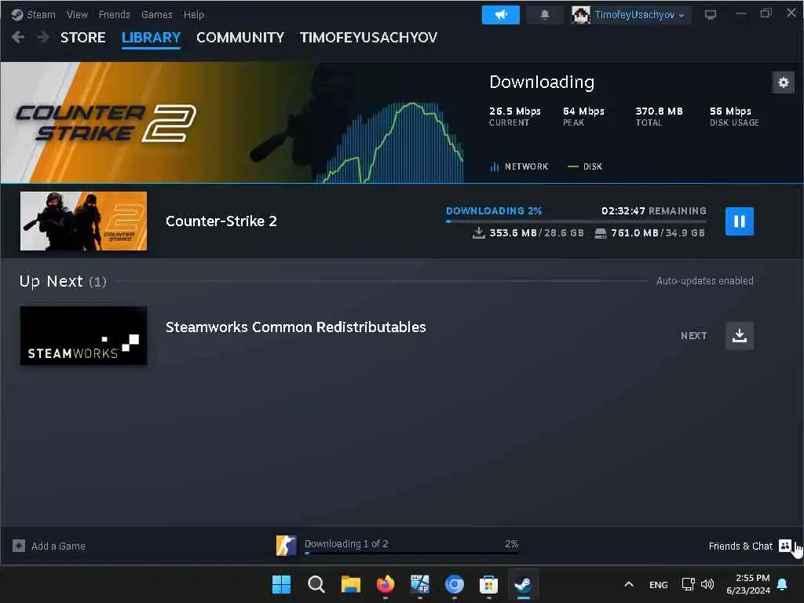Click the 26.5 Mbps current speed

point(515,111)
